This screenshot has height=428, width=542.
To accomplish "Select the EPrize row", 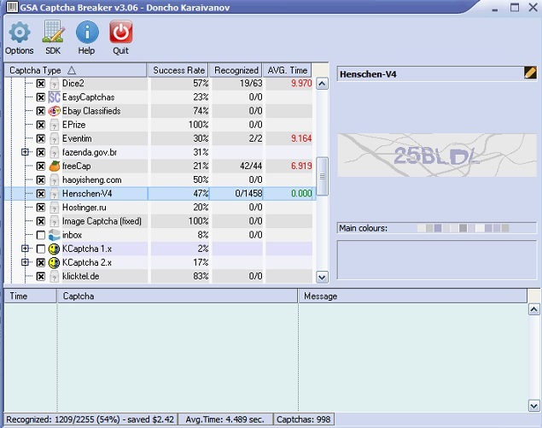I will (x=159, y=125).
